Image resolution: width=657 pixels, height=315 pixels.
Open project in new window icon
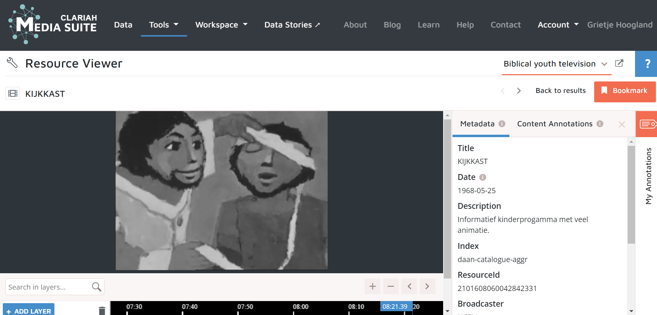coord(619,63)
